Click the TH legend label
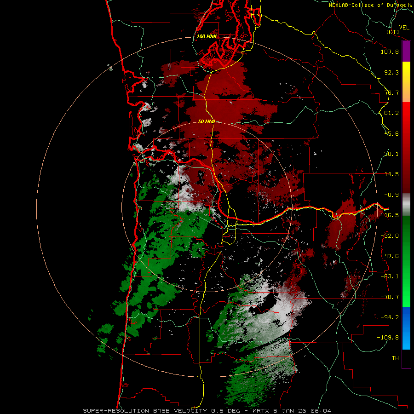Viewport: 414px width, 414px height. click(395, 358)
